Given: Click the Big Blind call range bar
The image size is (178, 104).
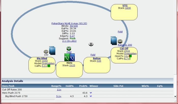Looking at the screenshot, I should click(x=49, y=66).
